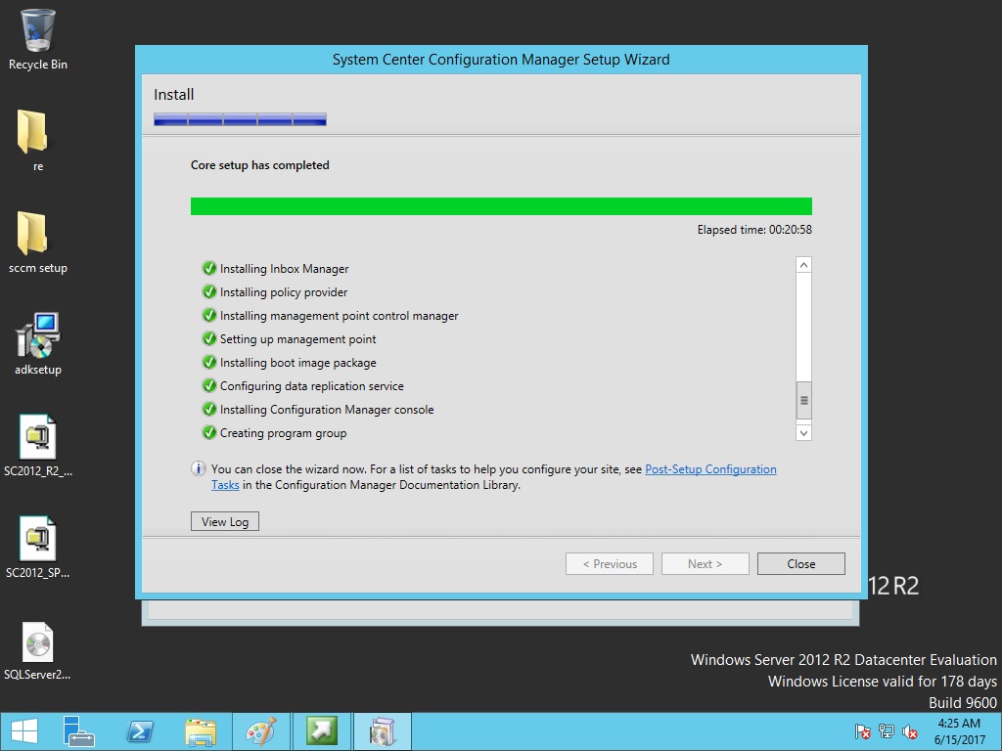The image size is (1002, 751).
Task: Click Close to exit the wizard
Action: (x=800, y=564)
